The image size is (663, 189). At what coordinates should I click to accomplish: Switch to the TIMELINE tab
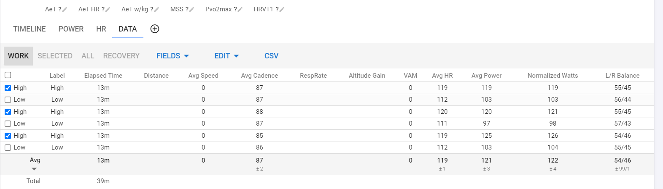pos(30,29)
